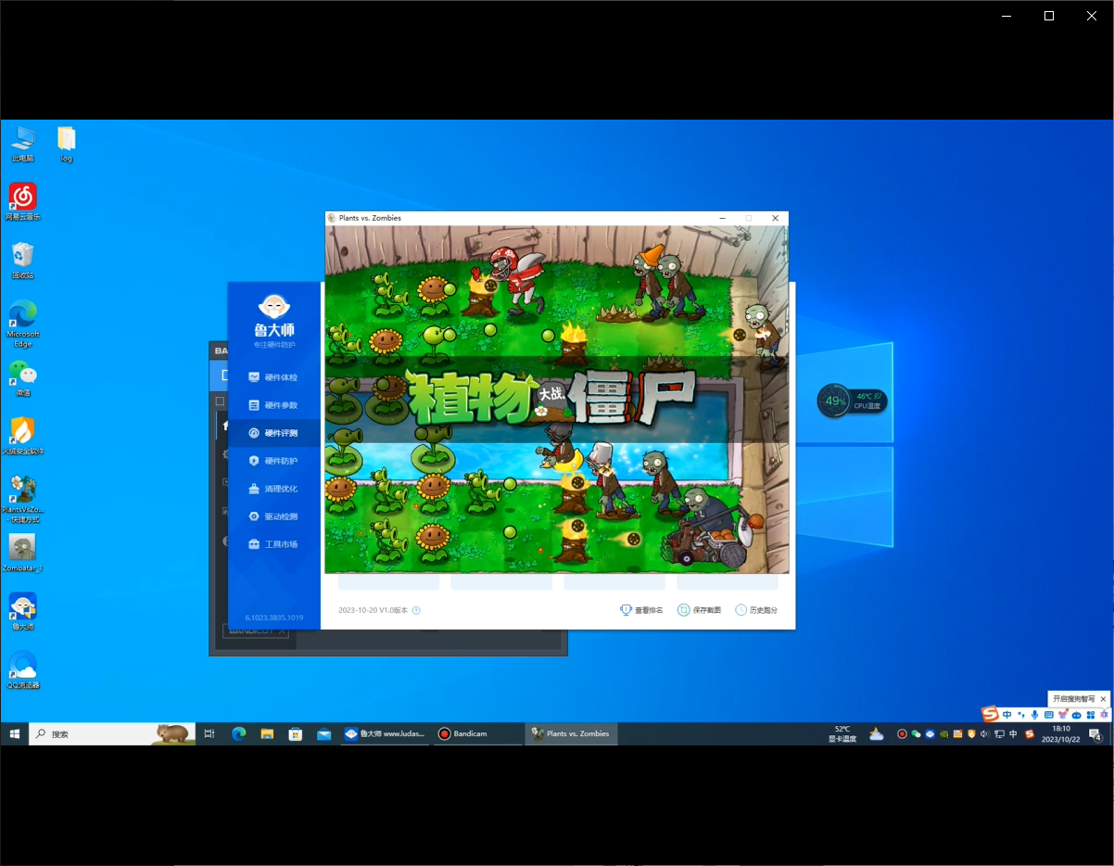This screenshot has height=866, width=1114.
Task: Click the taskbar 搜索 search box
Action: [x=112, y=733]
